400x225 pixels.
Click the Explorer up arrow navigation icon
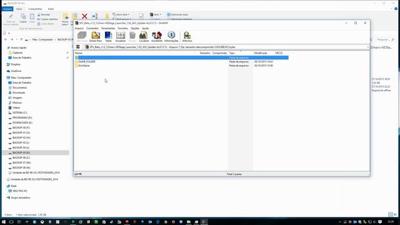(21, 39)
